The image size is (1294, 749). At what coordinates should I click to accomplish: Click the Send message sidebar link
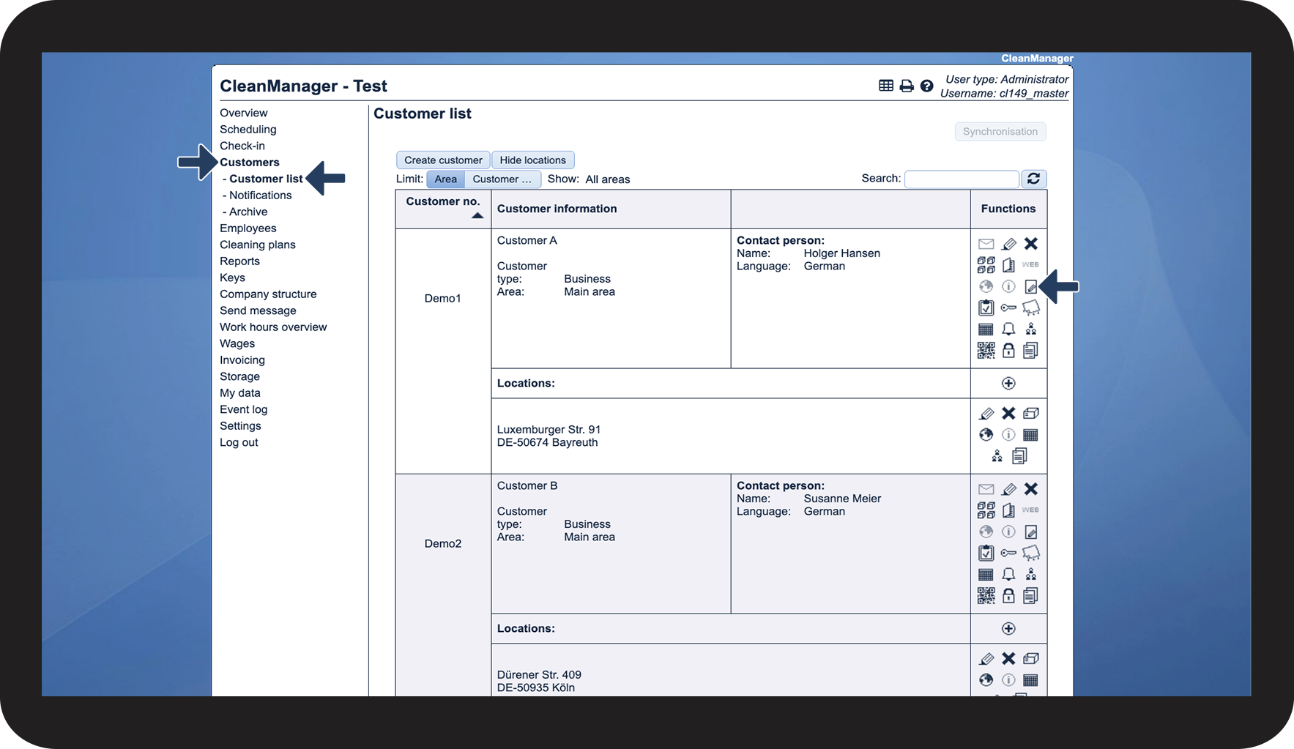(x=258, y=310)
